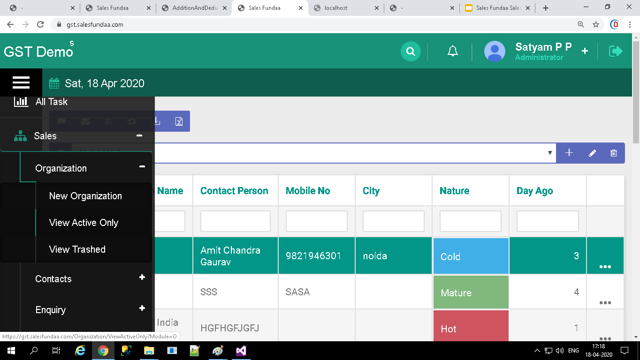Open notifications bell icon
This screenshot has width=640, height=360.
point(452,51)
